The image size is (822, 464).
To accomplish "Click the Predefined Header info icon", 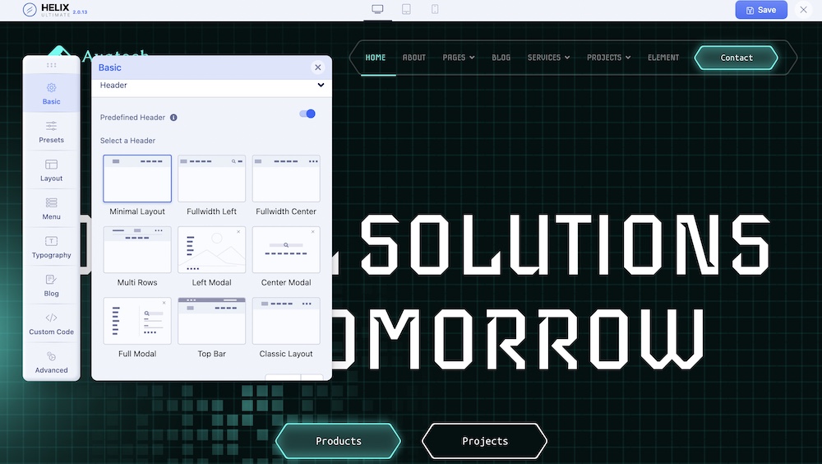I will coord(173,118).
